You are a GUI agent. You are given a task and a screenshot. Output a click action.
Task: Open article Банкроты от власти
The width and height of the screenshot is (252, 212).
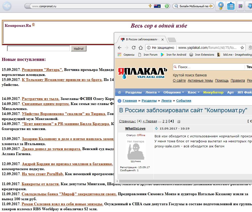[x=40, y=184]
